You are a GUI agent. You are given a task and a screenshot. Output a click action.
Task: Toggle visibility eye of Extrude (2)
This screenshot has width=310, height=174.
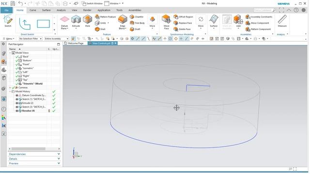[17, 103]
